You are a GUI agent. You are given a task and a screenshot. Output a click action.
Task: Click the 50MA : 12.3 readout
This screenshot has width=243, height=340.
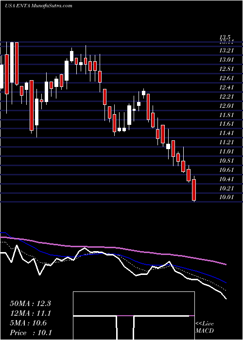point(30,304)
